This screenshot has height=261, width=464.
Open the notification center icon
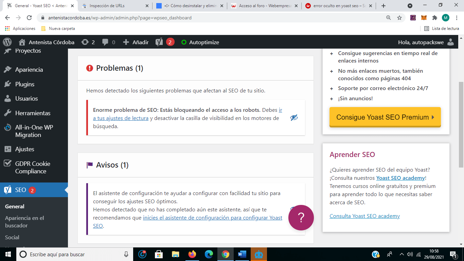coord(453,254)
